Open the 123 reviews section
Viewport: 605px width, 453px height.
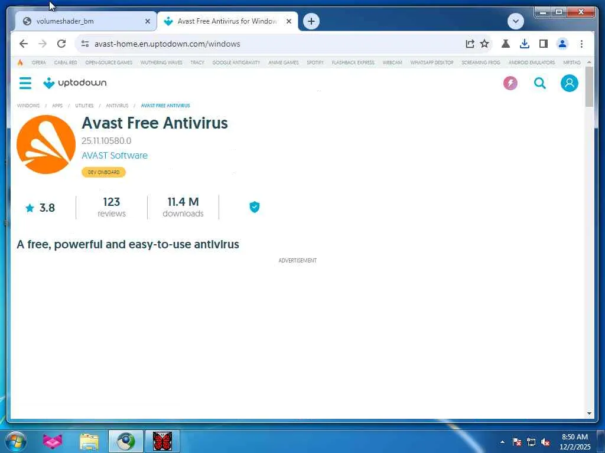[x=112, y=207]
